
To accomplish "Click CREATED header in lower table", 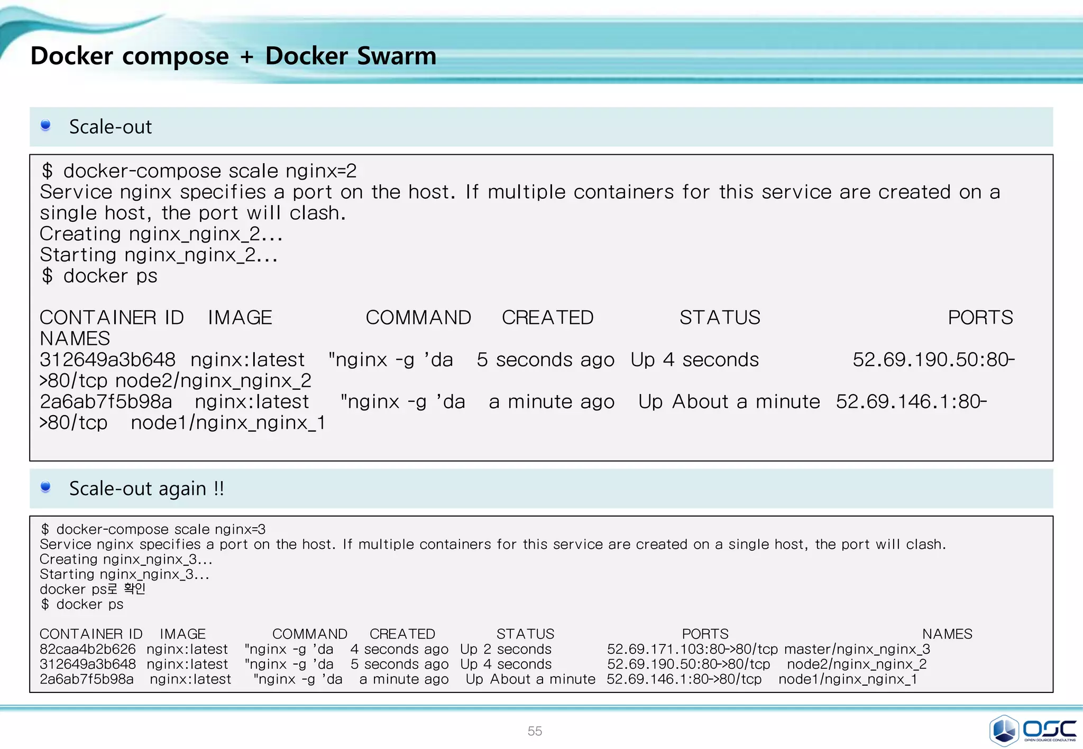I will click(x=402, y=634).
